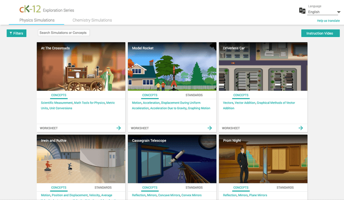Viewport: 344px width, 200px height.
Task: Open Worksheet for At The Crossroads
Action: pos(49,128)
